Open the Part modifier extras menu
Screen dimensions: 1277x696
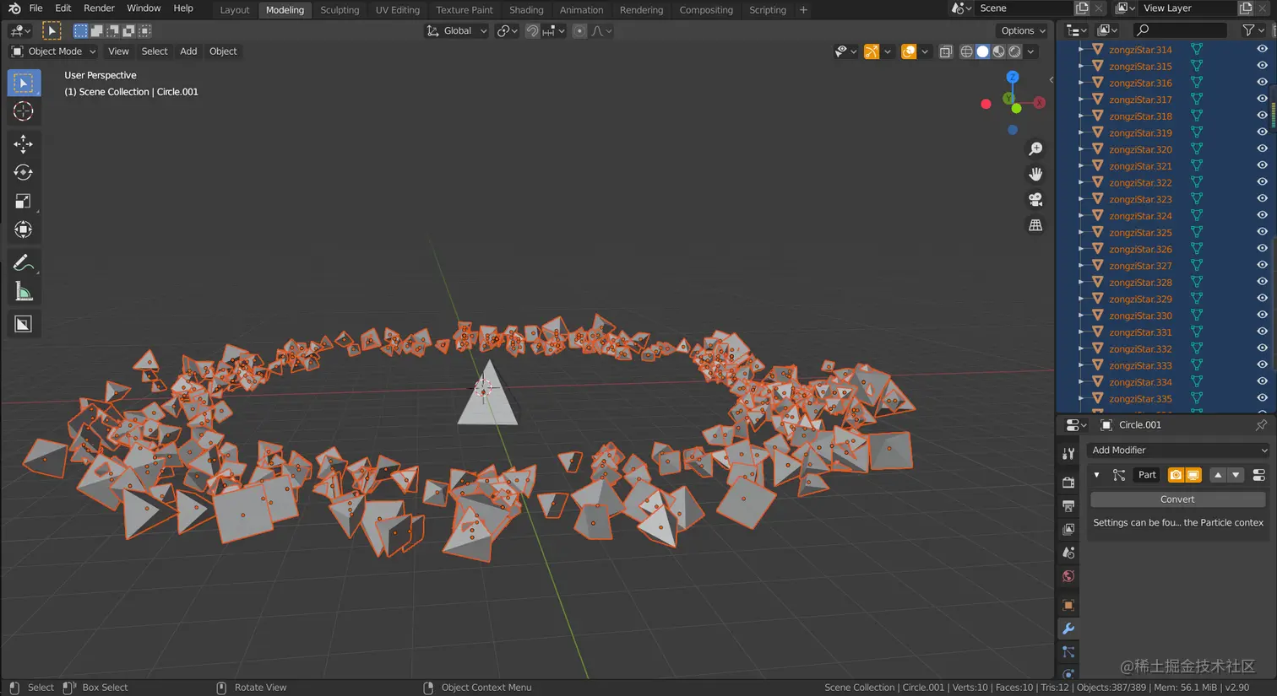1258,475
